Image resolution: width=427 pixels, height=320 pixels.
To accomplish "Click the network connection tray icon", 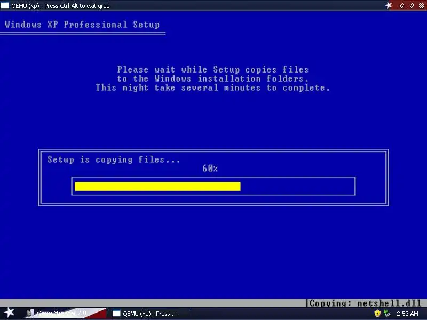I will click(387, 314).
